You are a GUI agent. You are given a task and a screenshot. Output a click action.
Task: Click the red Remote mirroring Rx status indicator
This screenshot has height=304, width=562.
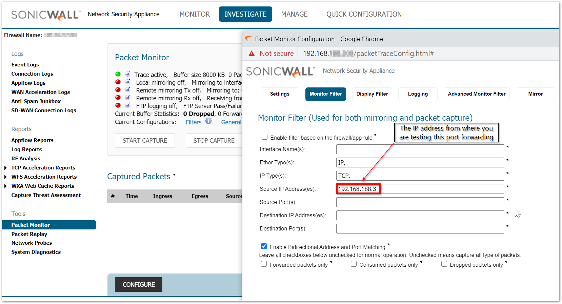point(118,98)
